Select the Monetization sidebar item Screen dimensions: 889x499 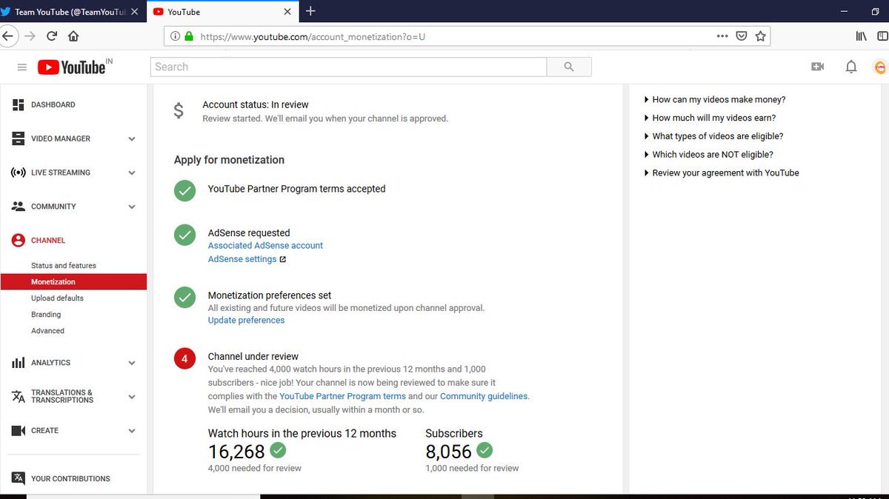(73, 282)
